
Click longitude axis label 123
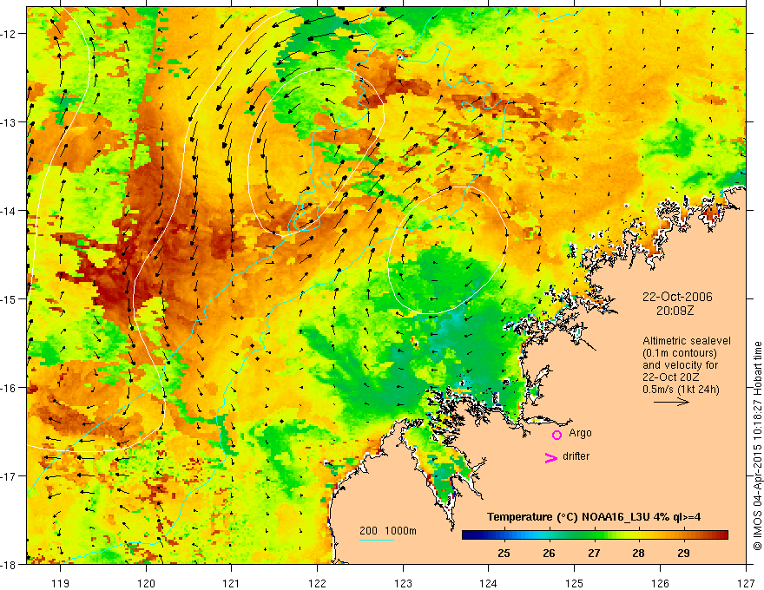coord(403,583)
